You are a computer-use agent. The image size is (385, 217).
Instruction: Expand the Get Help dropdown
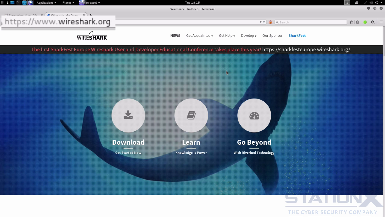(227, 36)
